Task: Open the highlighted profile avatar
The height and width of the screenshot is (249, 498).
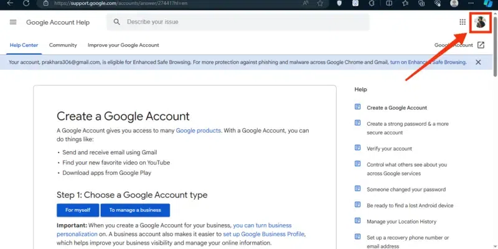Action: tap(481, 22)
